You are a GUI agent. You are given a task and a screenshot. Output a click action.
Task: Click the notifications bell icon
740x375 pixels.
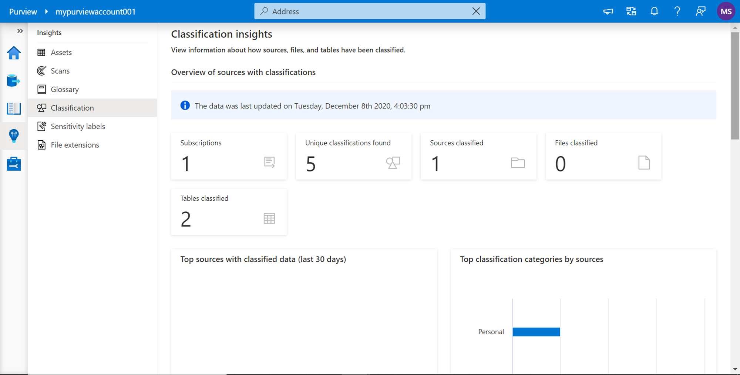[x=654, y=11]
